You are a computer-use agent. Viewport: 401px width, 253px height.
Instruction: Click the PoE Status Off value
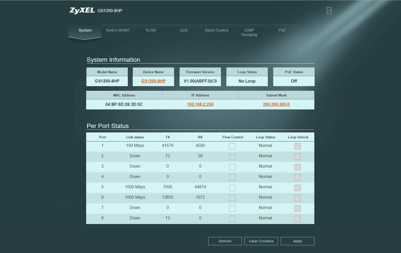(x=294, y=81)
